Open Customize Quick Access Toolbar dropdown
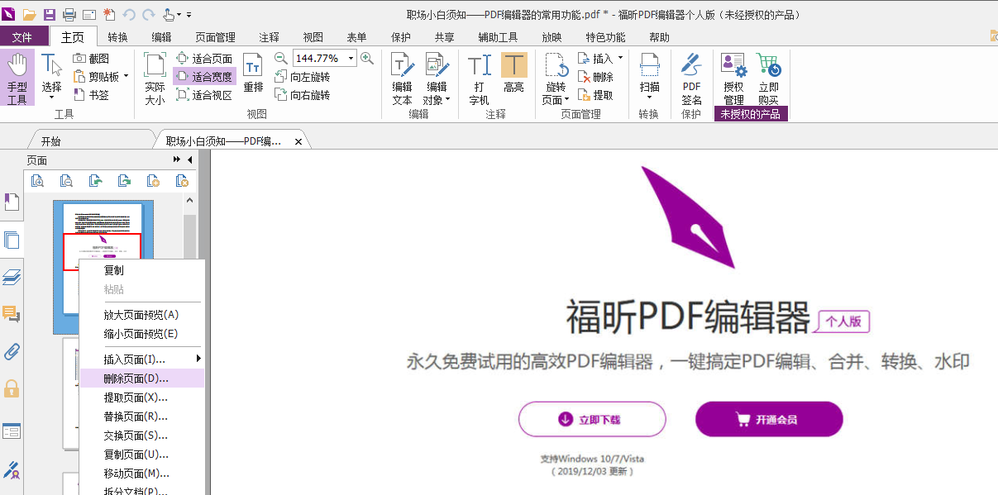The image size is (998, 495). 189,15
